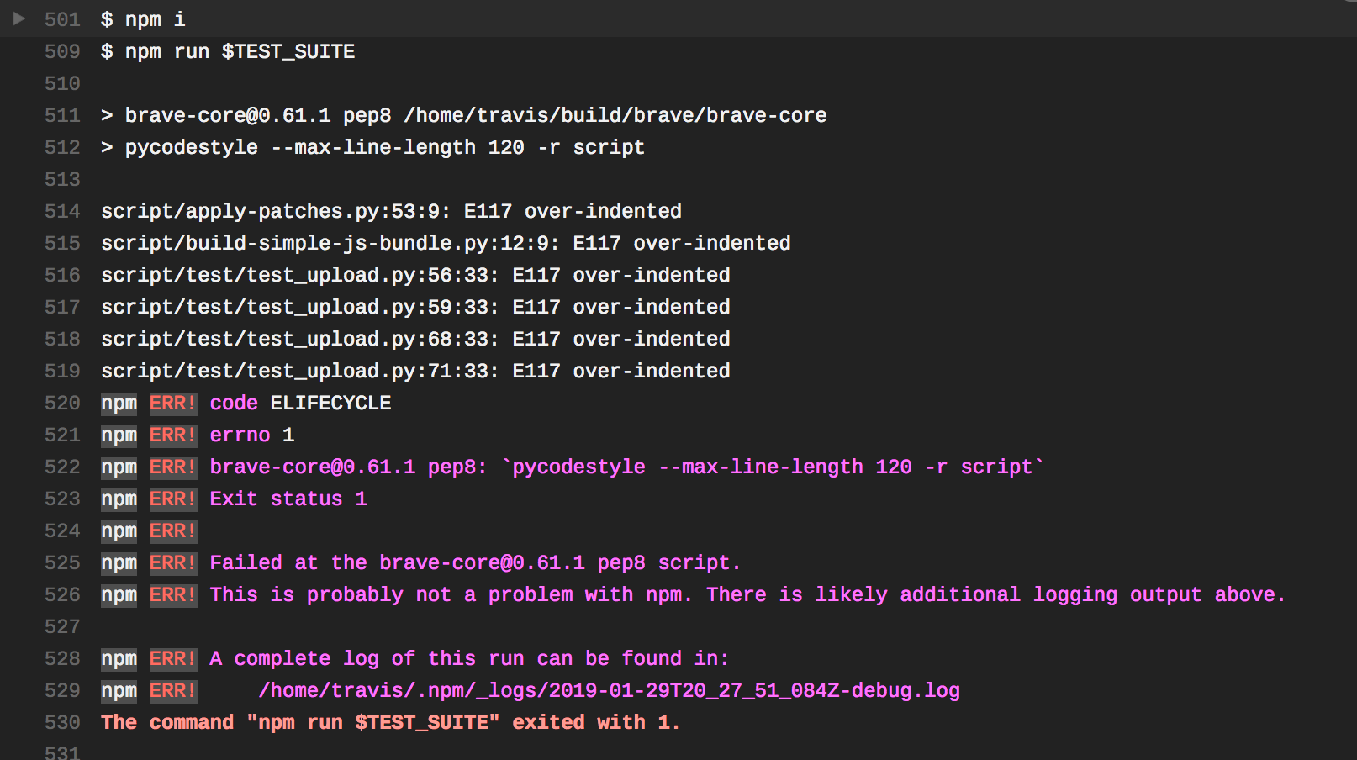1357x760 pixels.
Task: Click the ERR! badge beside "A complete log"
Action: click(x=172, y=658)
